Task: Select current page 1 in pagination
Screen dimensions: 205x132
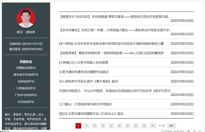Action: (78, 126)
